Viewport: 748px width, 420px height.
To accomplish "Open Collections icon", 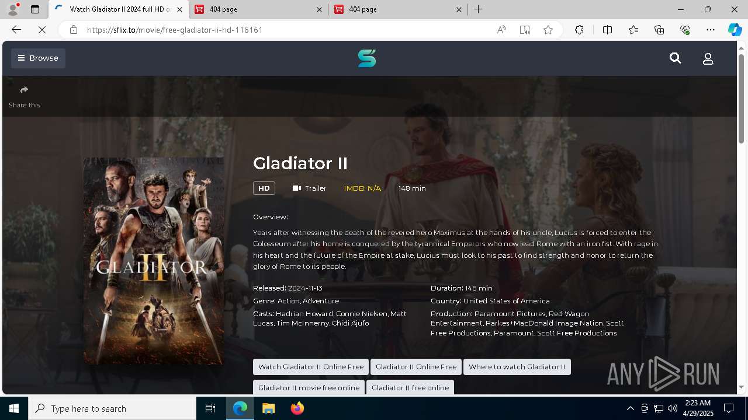I will [659, 30].
